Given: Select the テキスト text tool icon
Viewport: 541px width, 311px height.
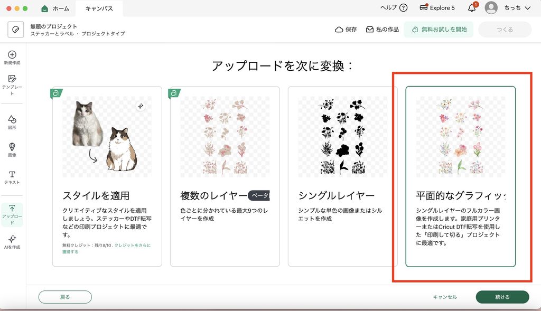Looking at the screenshot, I should coord(12,174).
